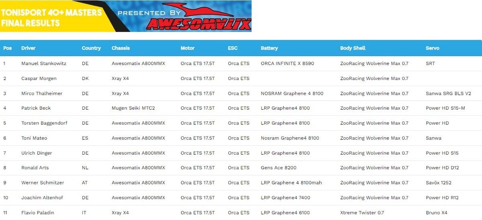Click country ES in Toni Mateo's row

click(x=85, y=138)
